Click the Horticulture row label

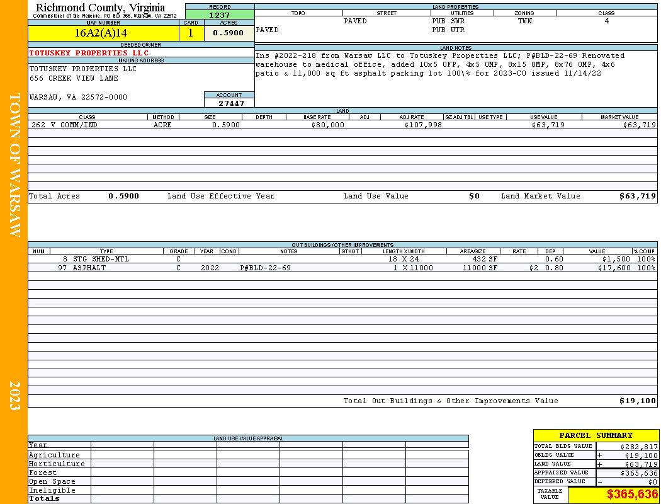[x=57, y=464]
